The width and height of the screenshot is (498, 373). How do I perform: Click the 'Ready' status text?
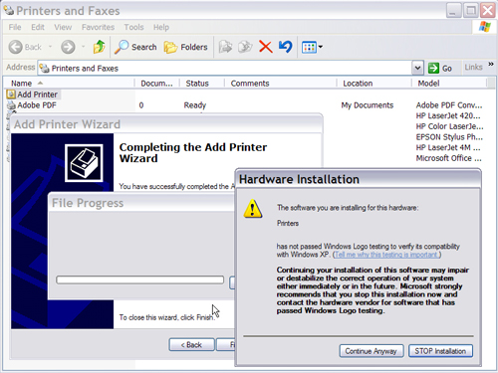coord(195,105)
